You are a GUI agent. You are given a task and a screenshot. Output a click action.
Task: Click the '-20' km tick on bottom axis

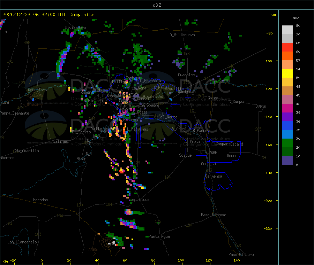pos(13,260)
